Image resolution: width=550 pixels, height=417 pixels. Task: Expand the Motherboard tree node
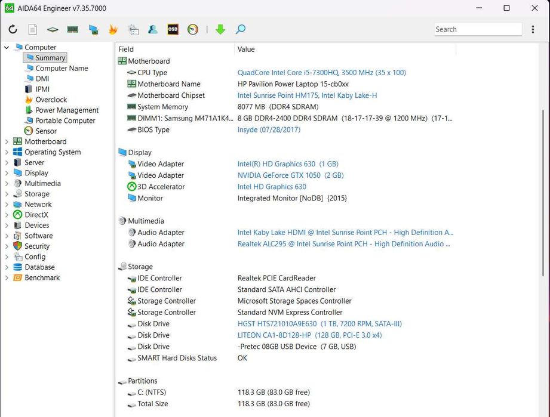7,141
